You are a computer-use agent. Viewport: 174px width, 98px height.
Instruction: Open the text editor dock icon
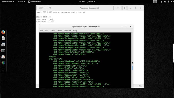point(3,57)
